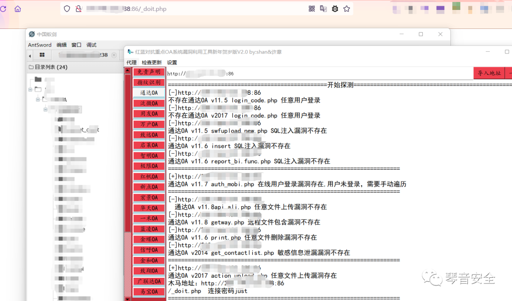The width and height of the screenshot is (512, 301).
Task: Select the 新点OA button
Action: [149, 187]
